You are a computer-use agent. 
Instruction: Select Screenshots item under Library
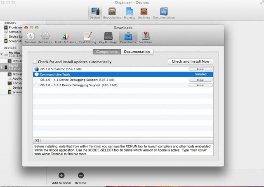point(13,41)
